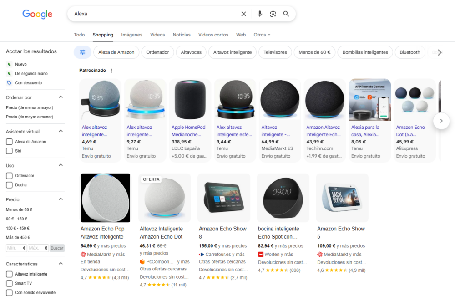Advance sponsored carousel with the round arrow button

(x=441, y=121)
